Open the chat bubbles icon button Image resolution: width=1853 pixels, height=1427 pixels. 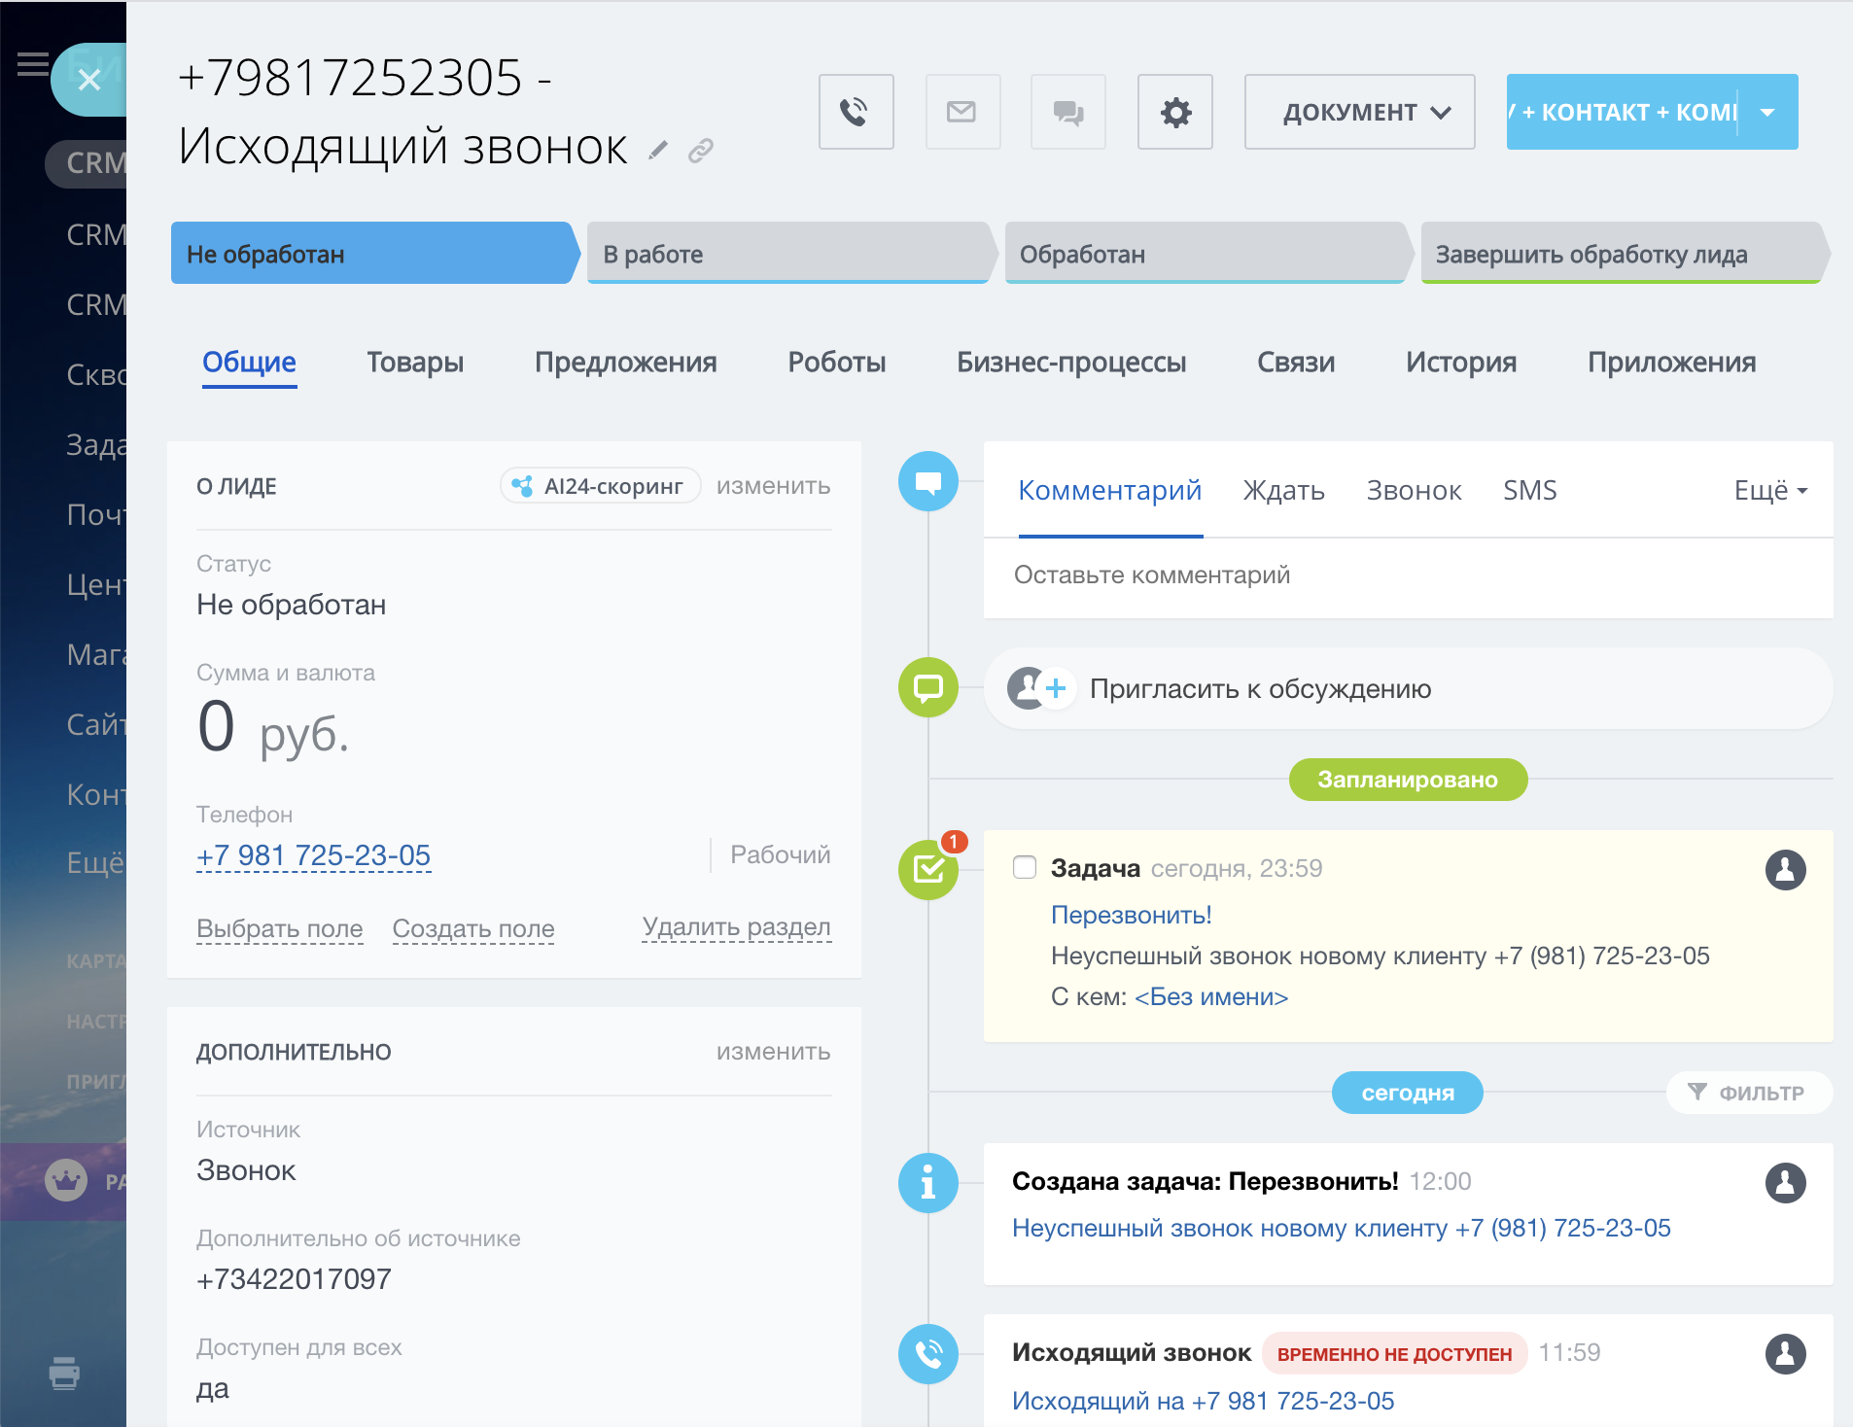1067,112
